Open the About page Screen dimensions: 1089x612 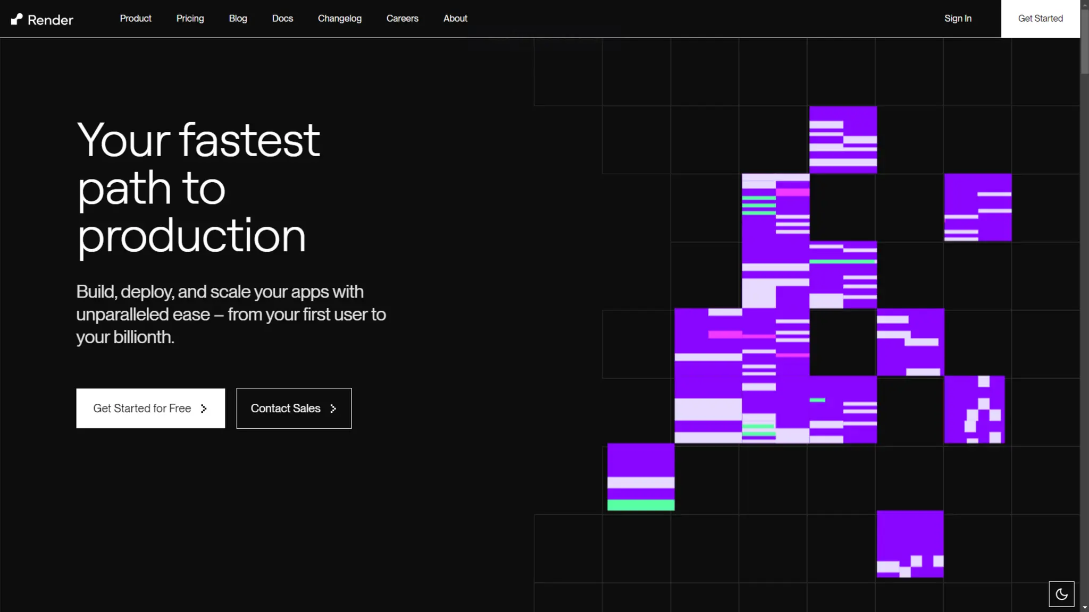coord(455,19)
